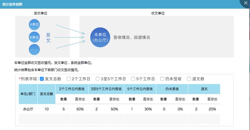The image size is (250, 130).
Task: Click the A单位 circle icon
Action: pos(34,24)
